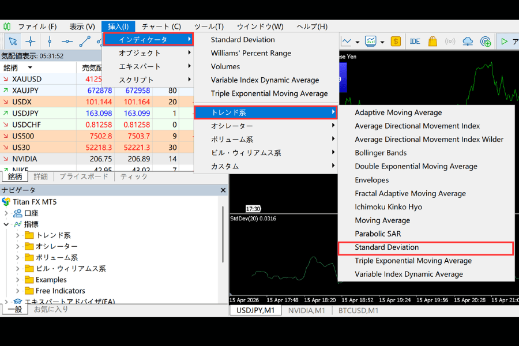Select Moving Average indicator
This screenshot has height=346, width=519.
[382, 220]
